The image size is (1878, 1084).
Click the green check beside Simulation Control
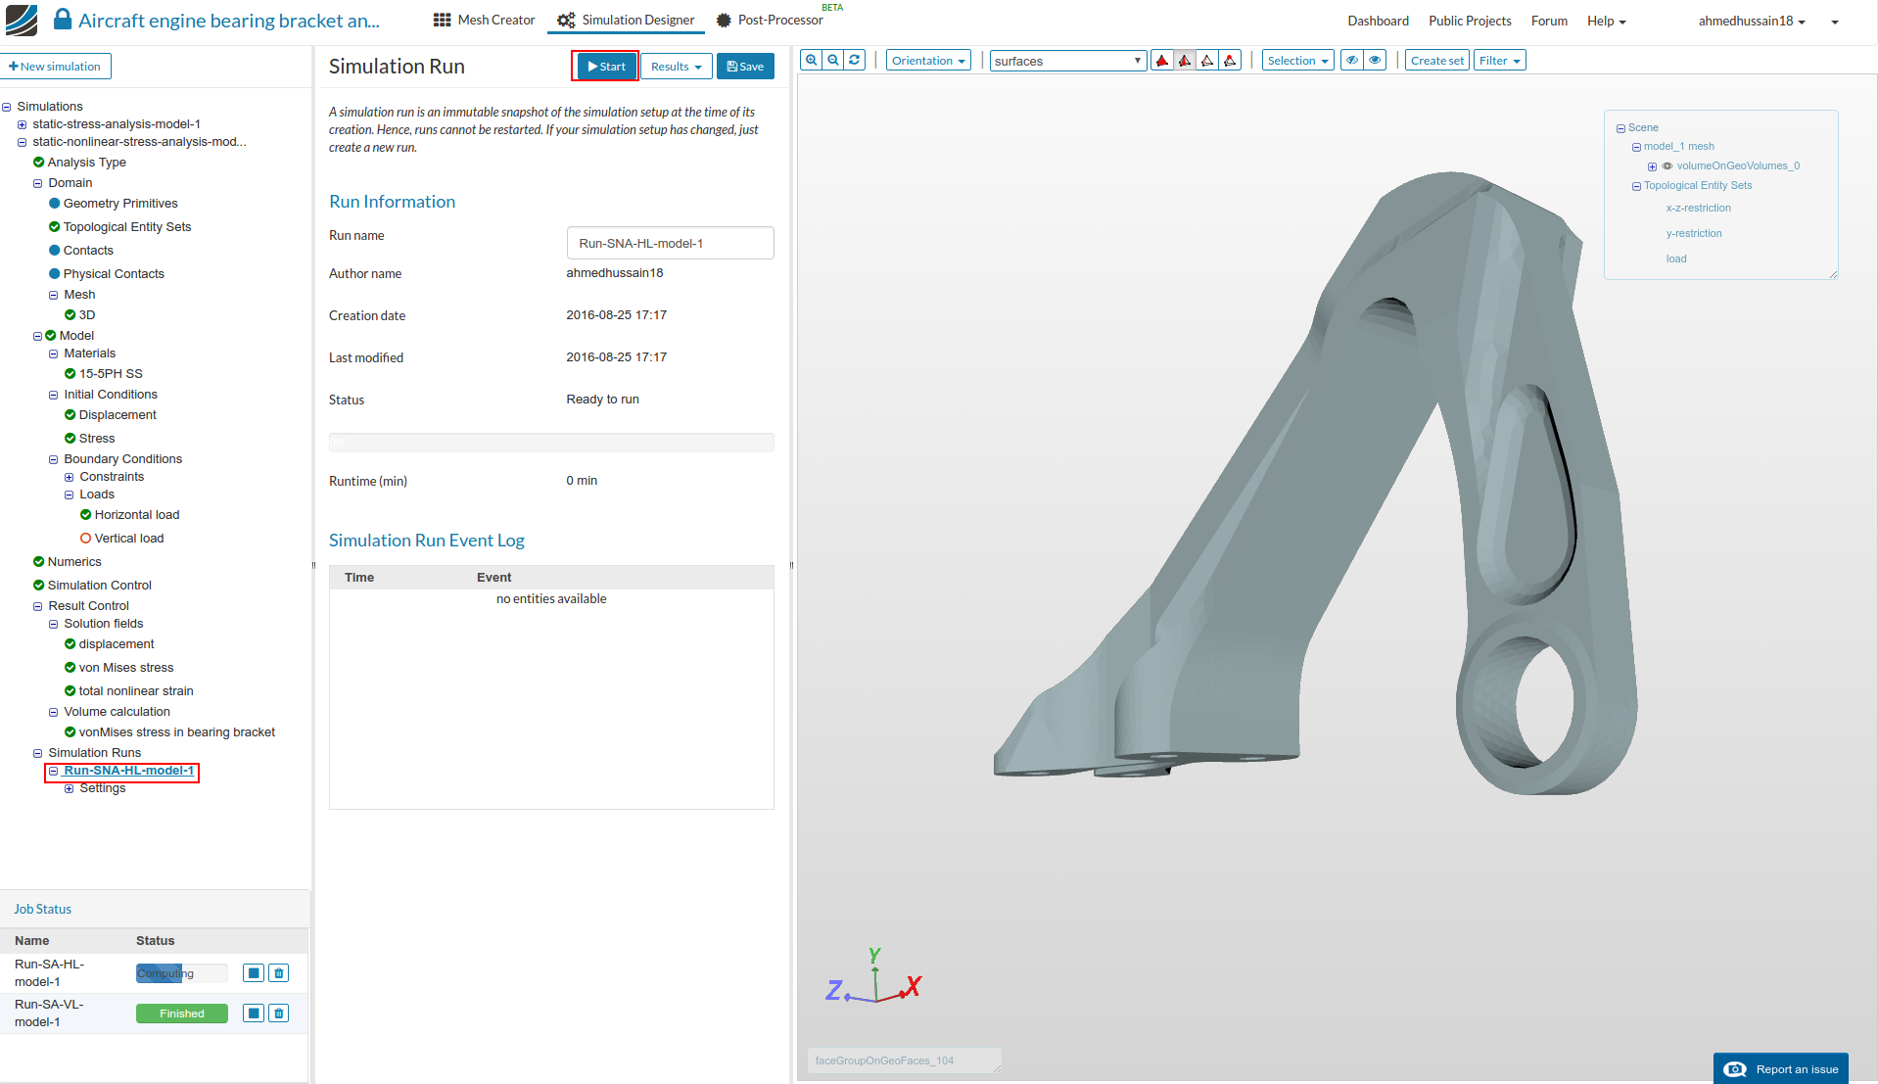click(38, 586)
